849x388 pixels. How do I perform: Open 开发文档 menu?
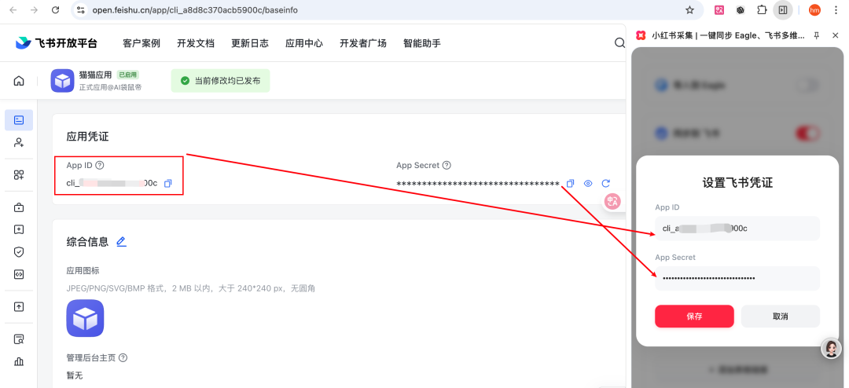pyautogui.click(x=196, y=43)
